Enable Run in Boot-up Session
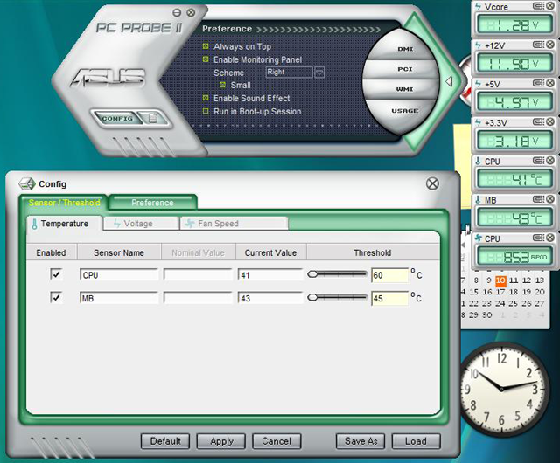560x463 pixels. [206, 111]
